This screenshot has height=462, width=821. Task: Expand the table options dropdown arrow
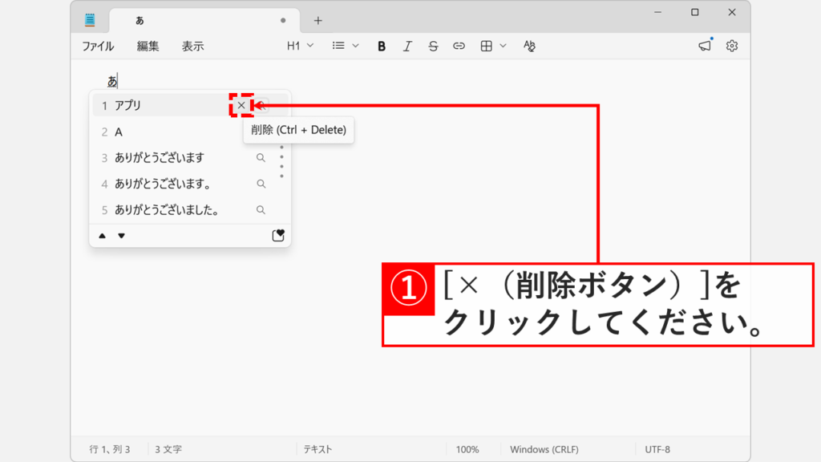pyautogui.click(x=503, y=46)
